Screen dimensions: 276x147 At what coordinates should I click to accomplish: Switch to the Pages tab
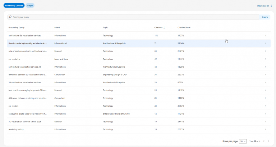(x=30, y=5)
